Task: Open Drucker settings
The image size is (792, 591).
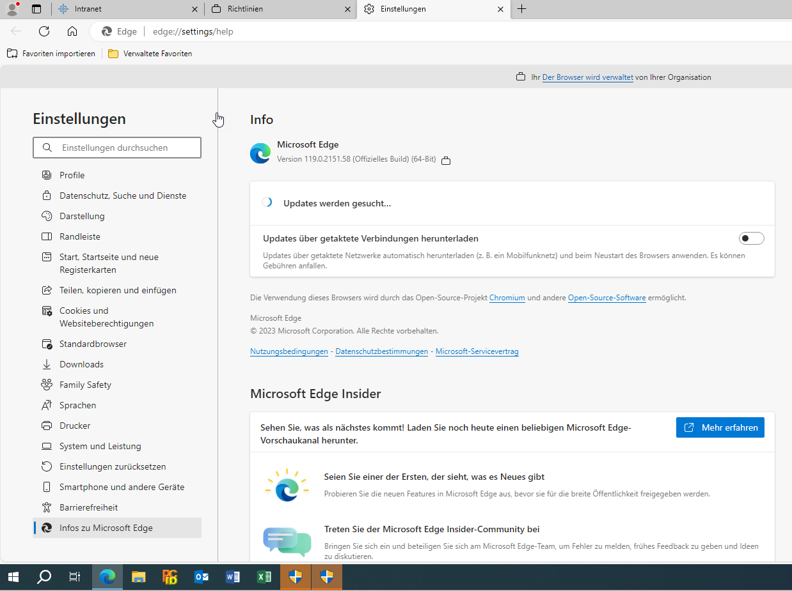Action: pos(117,426)
